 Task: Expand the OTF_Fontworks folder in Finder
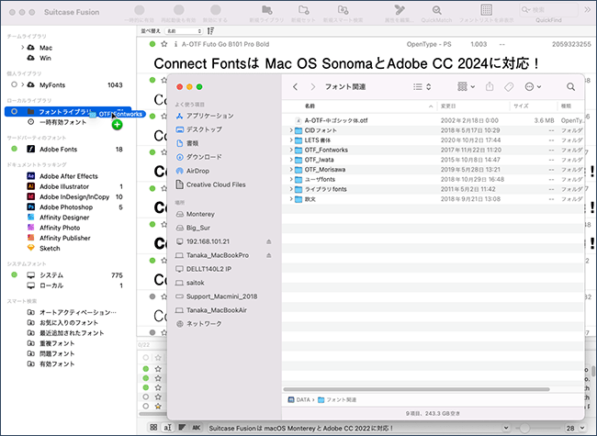pos(291,150)
